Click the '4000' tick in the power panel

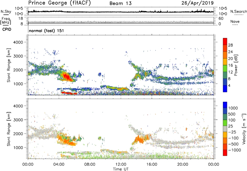18,42
